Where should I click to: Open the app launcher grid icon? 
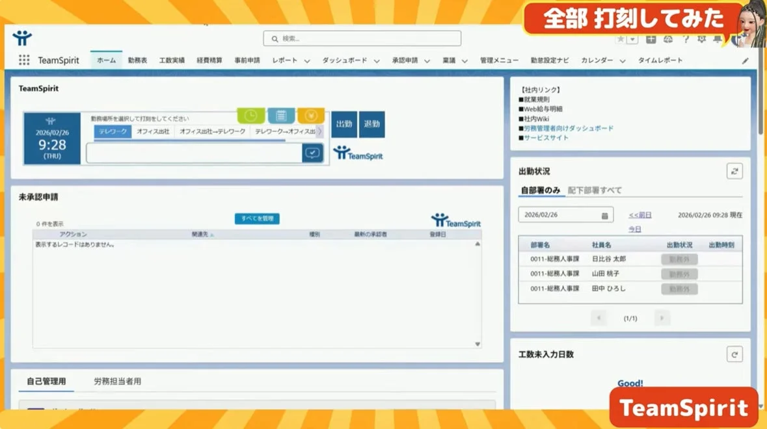pos(24,60)
